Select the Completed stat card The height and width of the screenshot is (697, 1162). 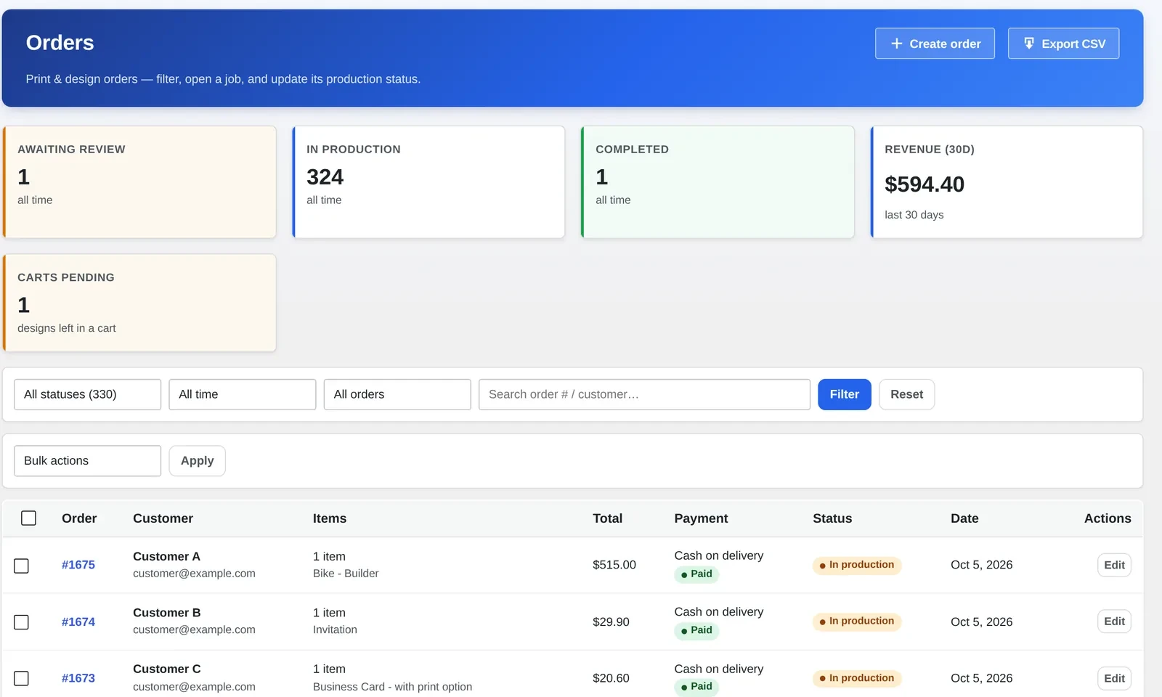[x=718, y=182]
